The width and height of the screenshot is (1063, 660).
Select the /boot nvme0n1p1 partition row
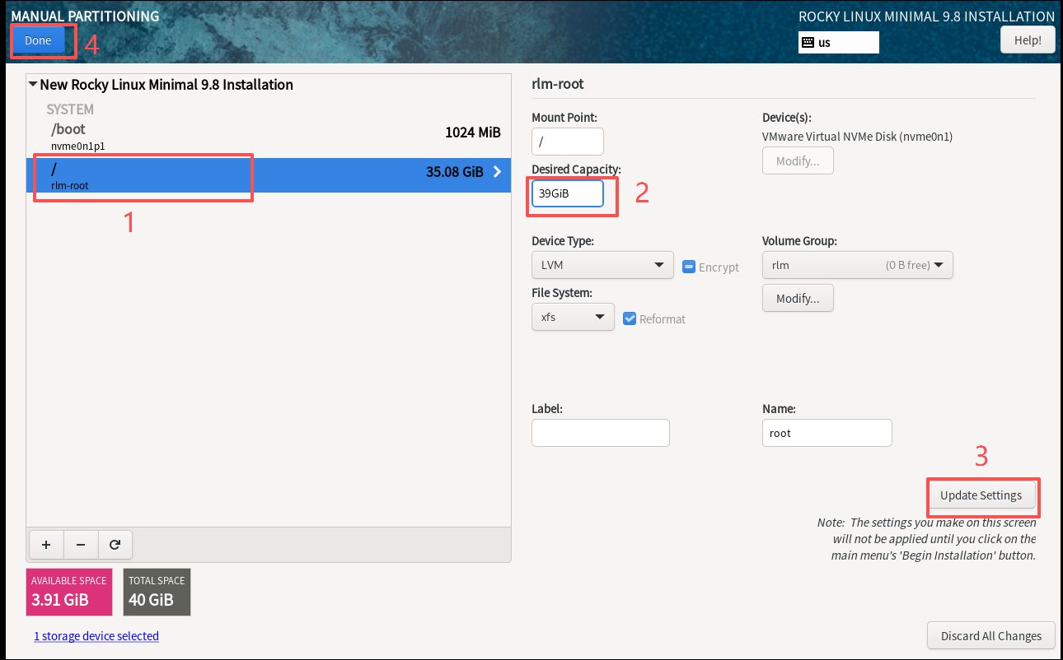pos(269,137)
